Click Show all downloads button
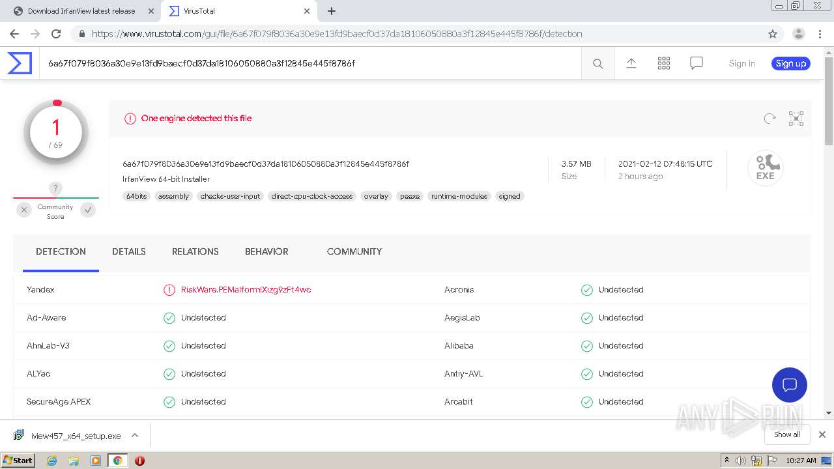 pyautogui.click(x=787, y=434)
